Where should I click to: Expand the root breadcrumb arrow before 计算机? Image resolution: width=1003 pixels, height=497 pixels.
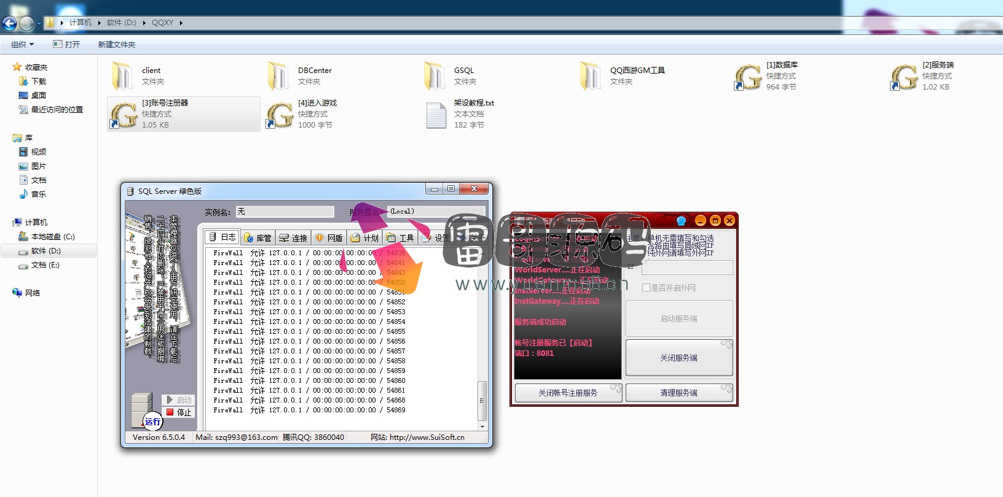pos(61,23)
